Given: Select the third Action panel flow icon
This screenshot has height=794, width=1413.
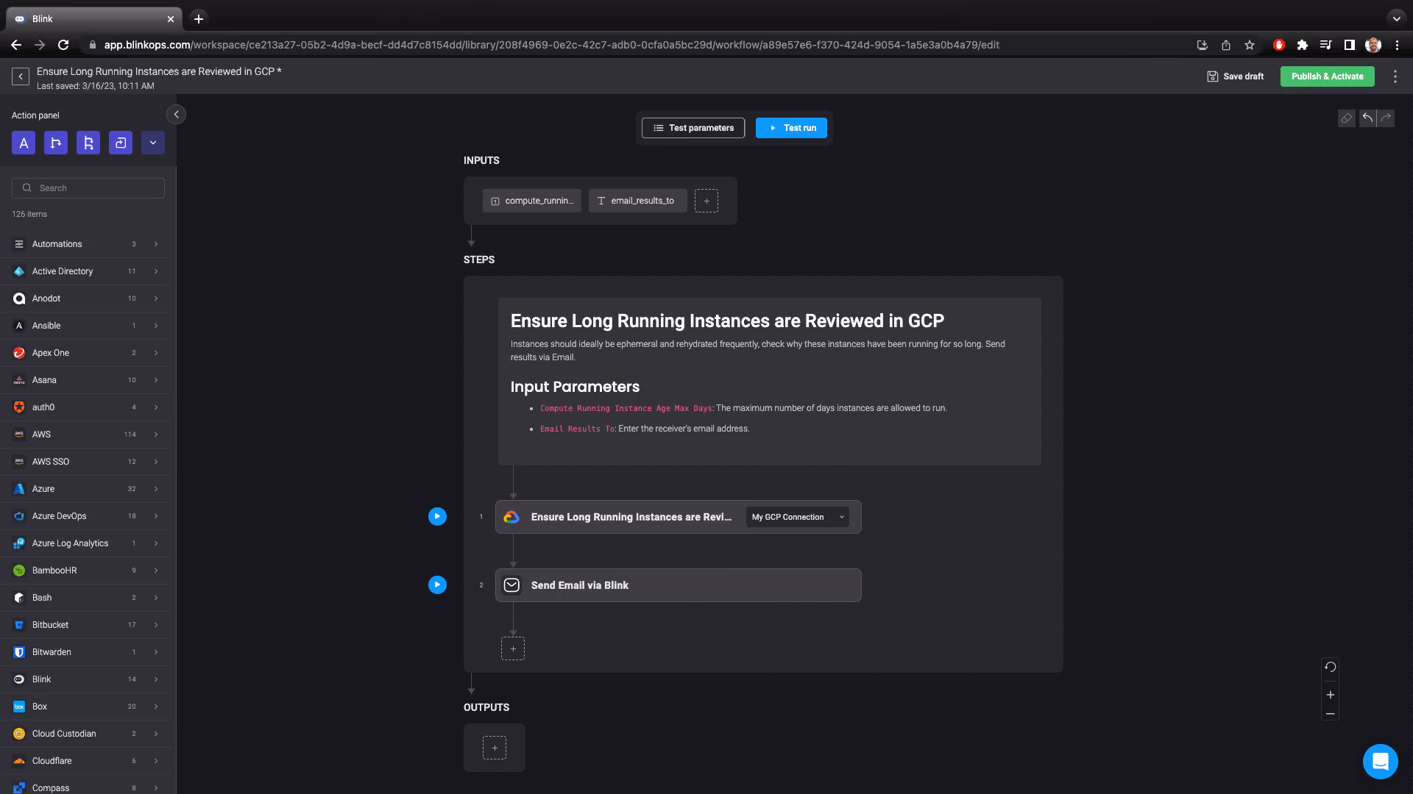Looking at the screenshot, I should [x=88, y=143].
